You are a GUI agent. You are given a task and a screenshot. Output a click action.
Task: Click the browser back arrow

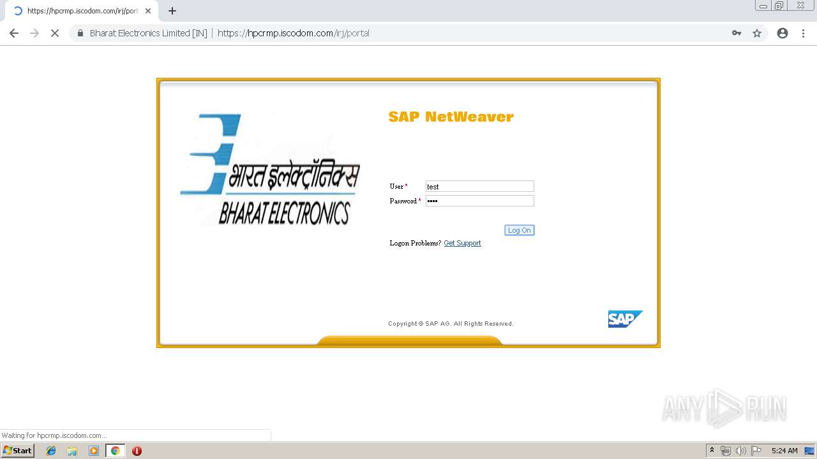click(14, 33)
